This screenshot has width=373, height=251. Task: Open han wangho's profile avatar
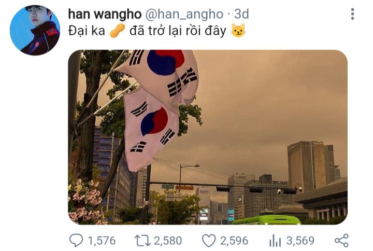[35, 30]
